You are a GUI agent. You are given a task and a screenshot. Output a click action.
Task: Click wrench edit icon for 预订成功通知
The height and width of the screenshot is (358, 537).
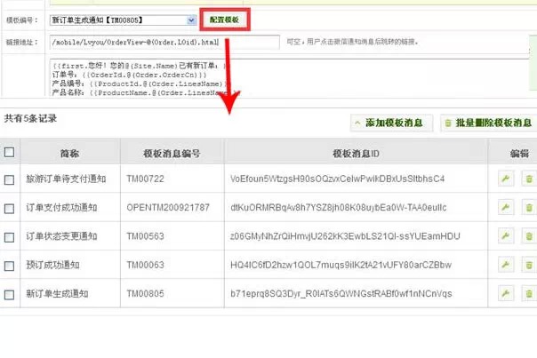click(x=505, y=265)
